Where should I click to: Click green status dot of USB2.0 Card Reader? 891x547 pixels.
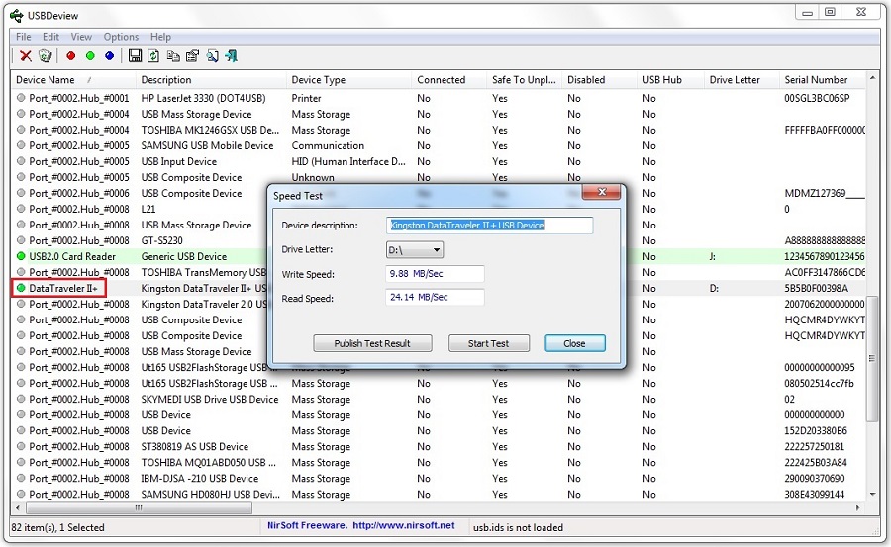(x=21, y=256)
